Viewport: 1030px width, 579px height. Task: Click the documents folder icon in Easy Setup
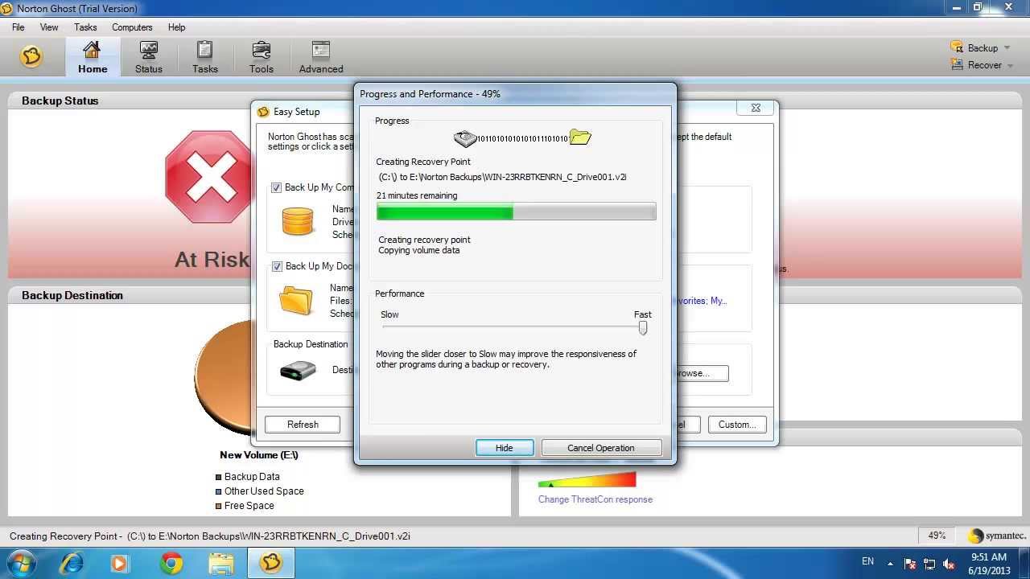tap(296, 300)
